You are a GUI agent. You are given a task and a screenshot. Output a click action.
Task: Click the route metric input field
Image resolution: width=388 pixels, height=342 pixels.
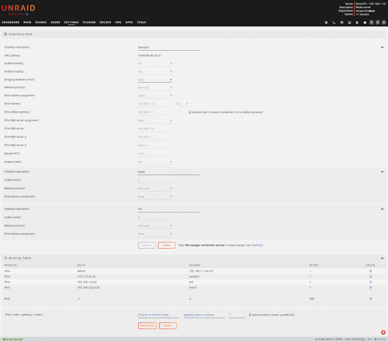pyautogui.click(x=237, y=315)
